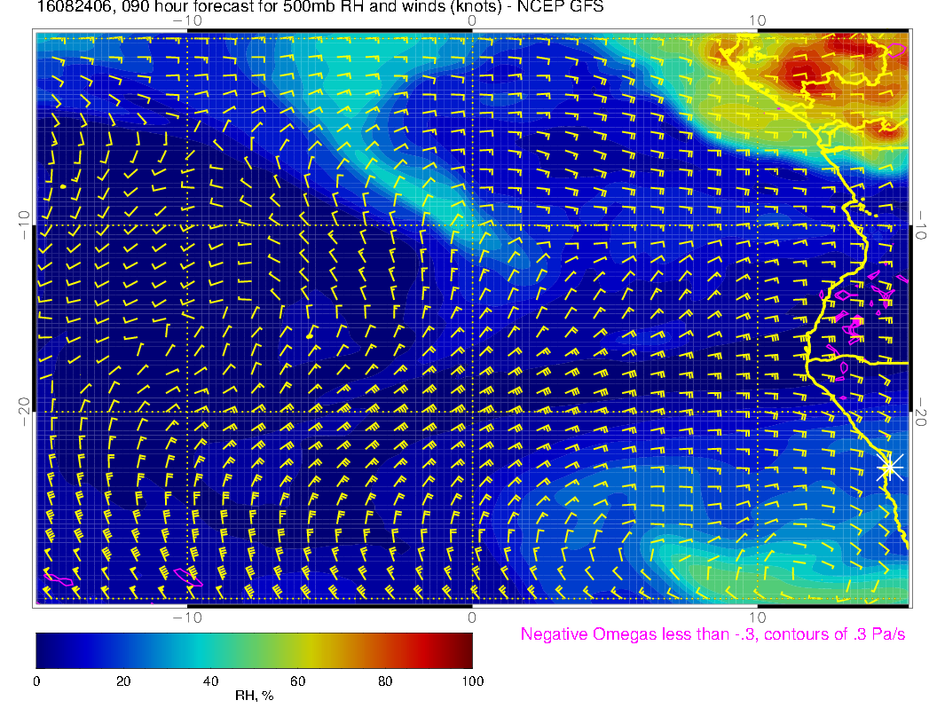
Task: Click the "RH, %" colorbar label
Action: (254, 696)
